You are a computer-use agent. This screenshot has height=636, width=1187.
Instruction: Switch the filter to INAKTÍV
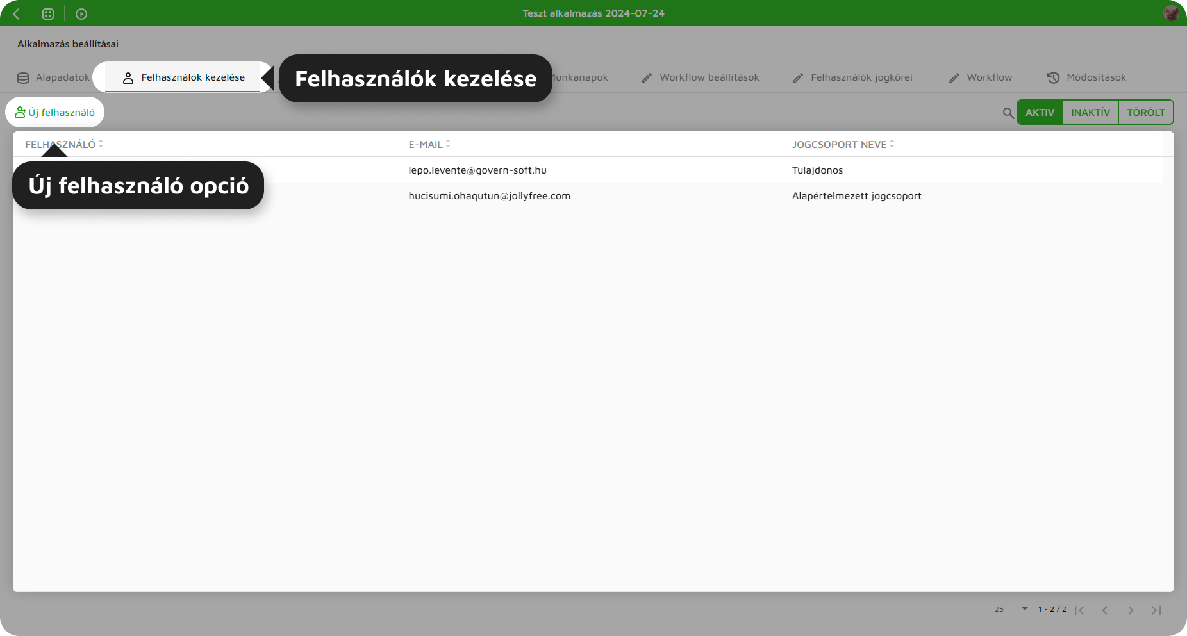click(1091, 112)
